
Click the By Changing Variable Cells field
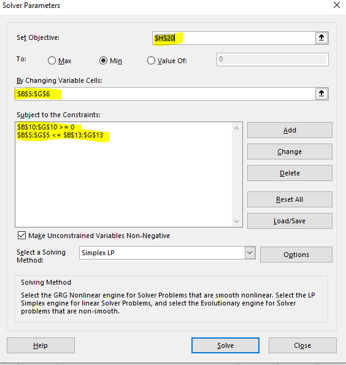coord(165,94)
